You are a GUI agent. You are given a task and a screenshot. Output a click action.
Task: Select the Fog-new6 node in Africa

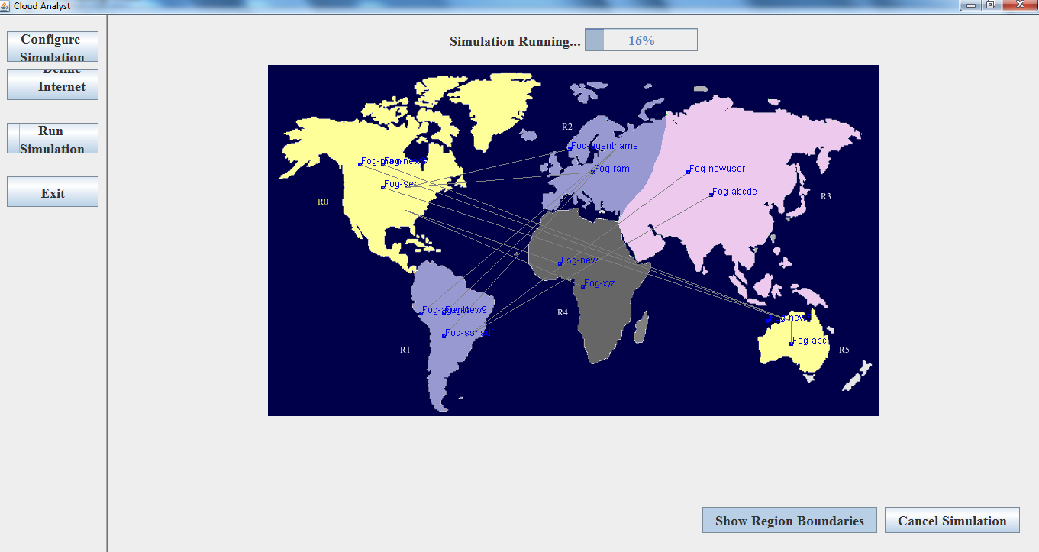tap(560, 263)
